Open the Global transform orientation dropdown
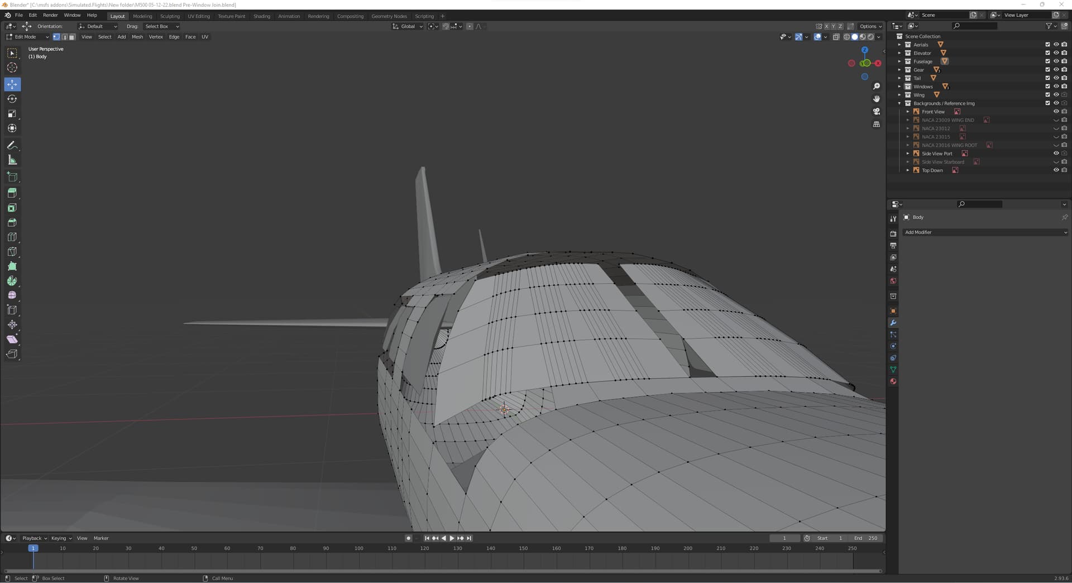Image resolution: width=1072 pixels, height=583 pixels. tap(408, 26)
